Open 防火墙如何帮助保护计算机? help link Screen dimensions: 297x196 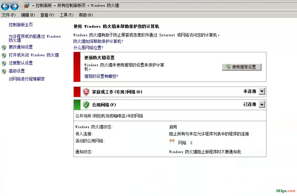pos(98,41)
